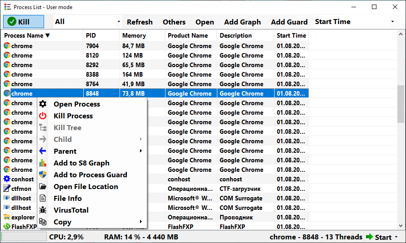This screenshot has width=406, height=243.
Task: Click the Description column header
Action: click(x=245, y=36)
